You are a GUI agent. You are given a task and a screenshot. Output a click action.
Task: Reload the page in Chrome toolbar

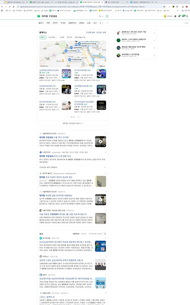(x=10, y=7)
